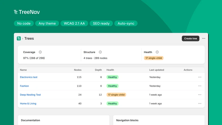Click the Healthy badge in Home & Living row
Screen dimensions: 222x125
112,103
